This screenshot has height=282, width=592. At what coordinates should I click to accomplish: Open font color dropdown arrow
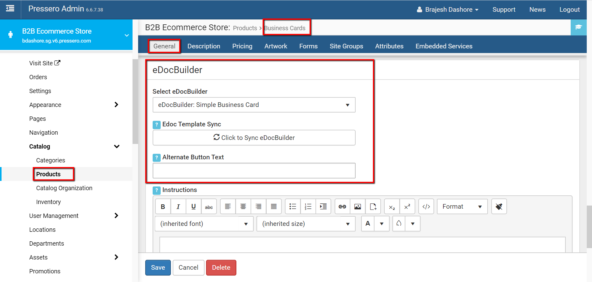pyautogui.click(x=382, y=224)
